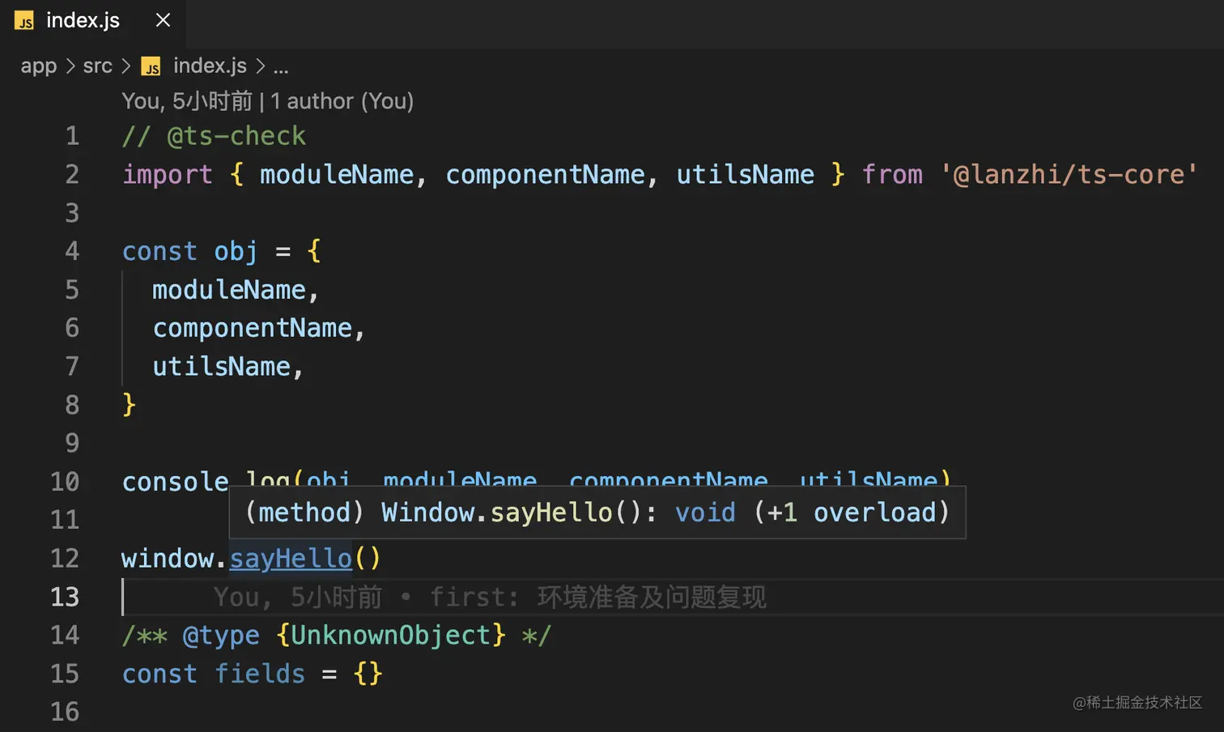Click window on line 12
Screen dimensions: 1224x732
[168, 559]
